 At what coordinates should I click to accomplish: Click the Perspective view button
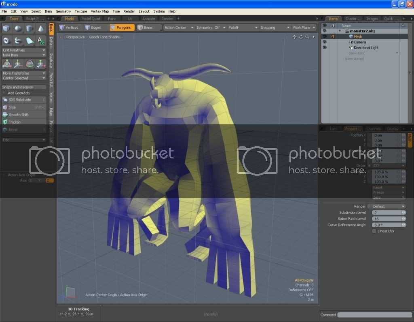[75, 37]
